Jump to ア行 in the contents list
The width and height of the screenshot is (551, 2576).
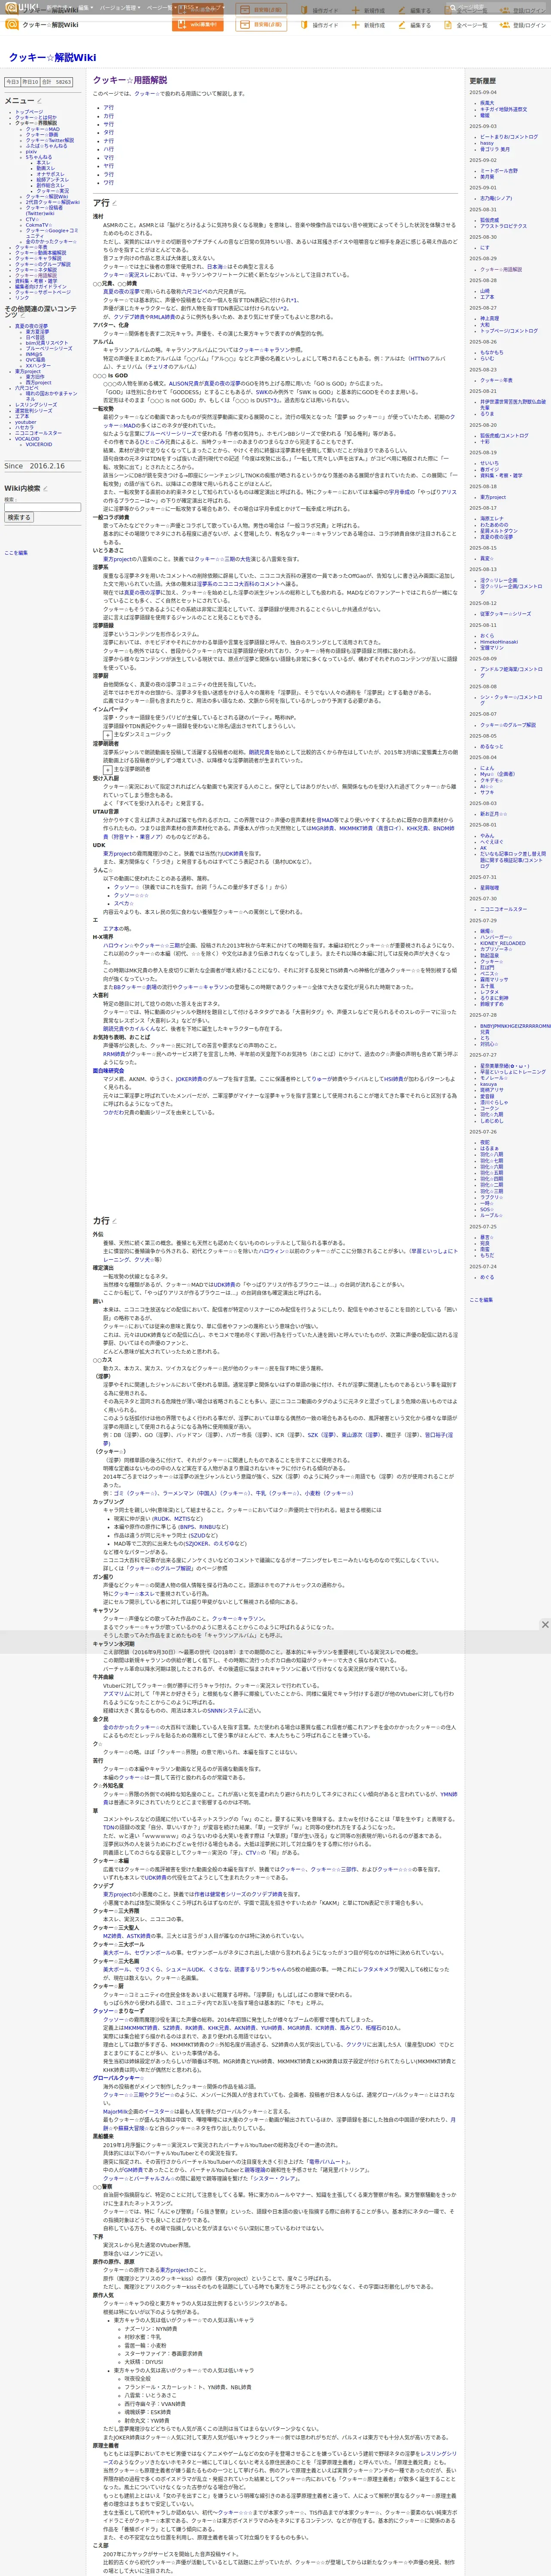(109, 107)
